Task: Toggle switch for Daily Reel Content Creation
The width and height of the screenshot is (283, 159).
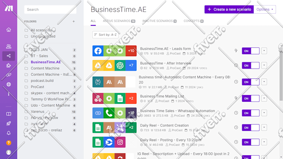Action: pyautogui.click(x=251, y=127)
